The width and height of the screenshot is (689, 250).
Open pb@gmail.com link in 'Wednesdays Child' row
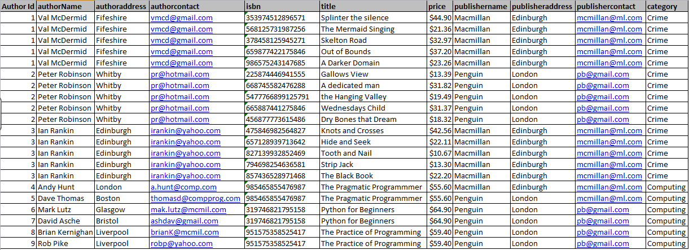pyautogui.click(x=603, y=108)
